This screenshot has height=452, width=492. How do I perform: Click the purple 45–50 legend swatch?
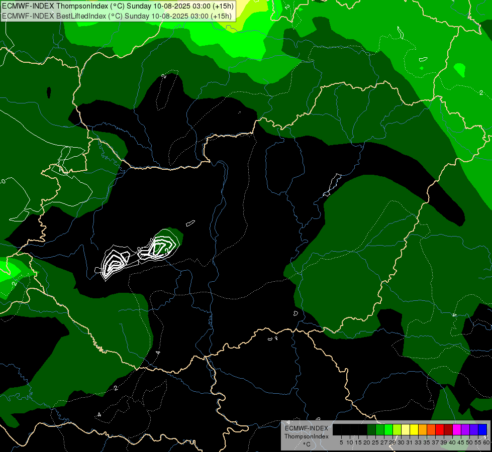click(x=465, y=429)
